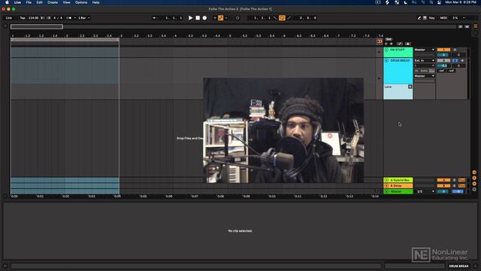Click the Set locator button
The image size is (481, 271).
click(x=389, y=39)
